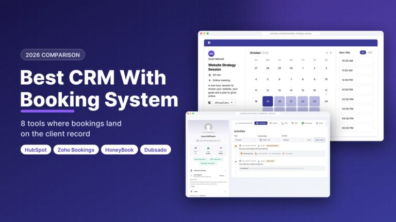
Task: Open the Calls tab with phone icon
Action: (x=285, y=123)
